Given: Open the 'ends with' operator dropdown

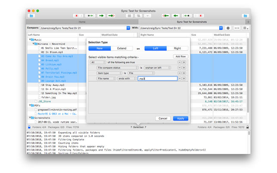Looking at the screenshot, I should (127, 78).
